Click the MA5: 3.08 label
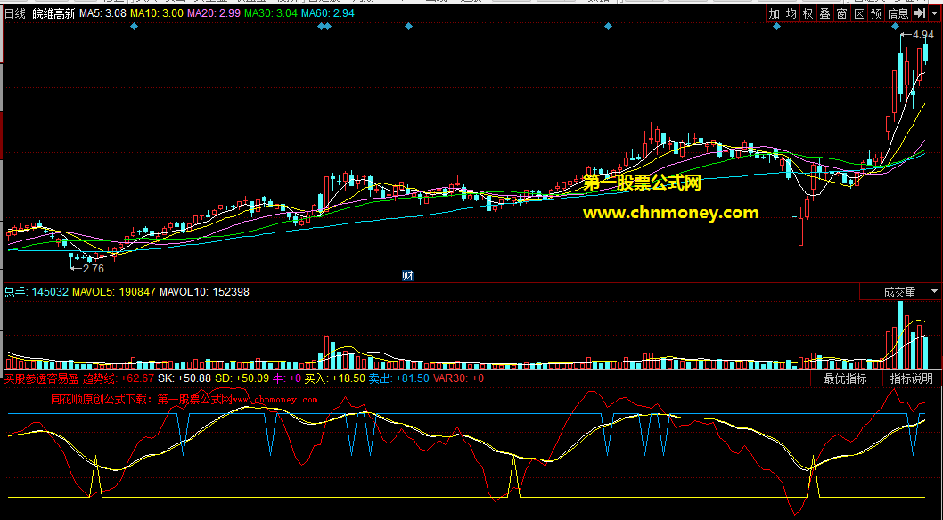The height and width of the screenshot is (520, 943). click(x=102, y=13)
